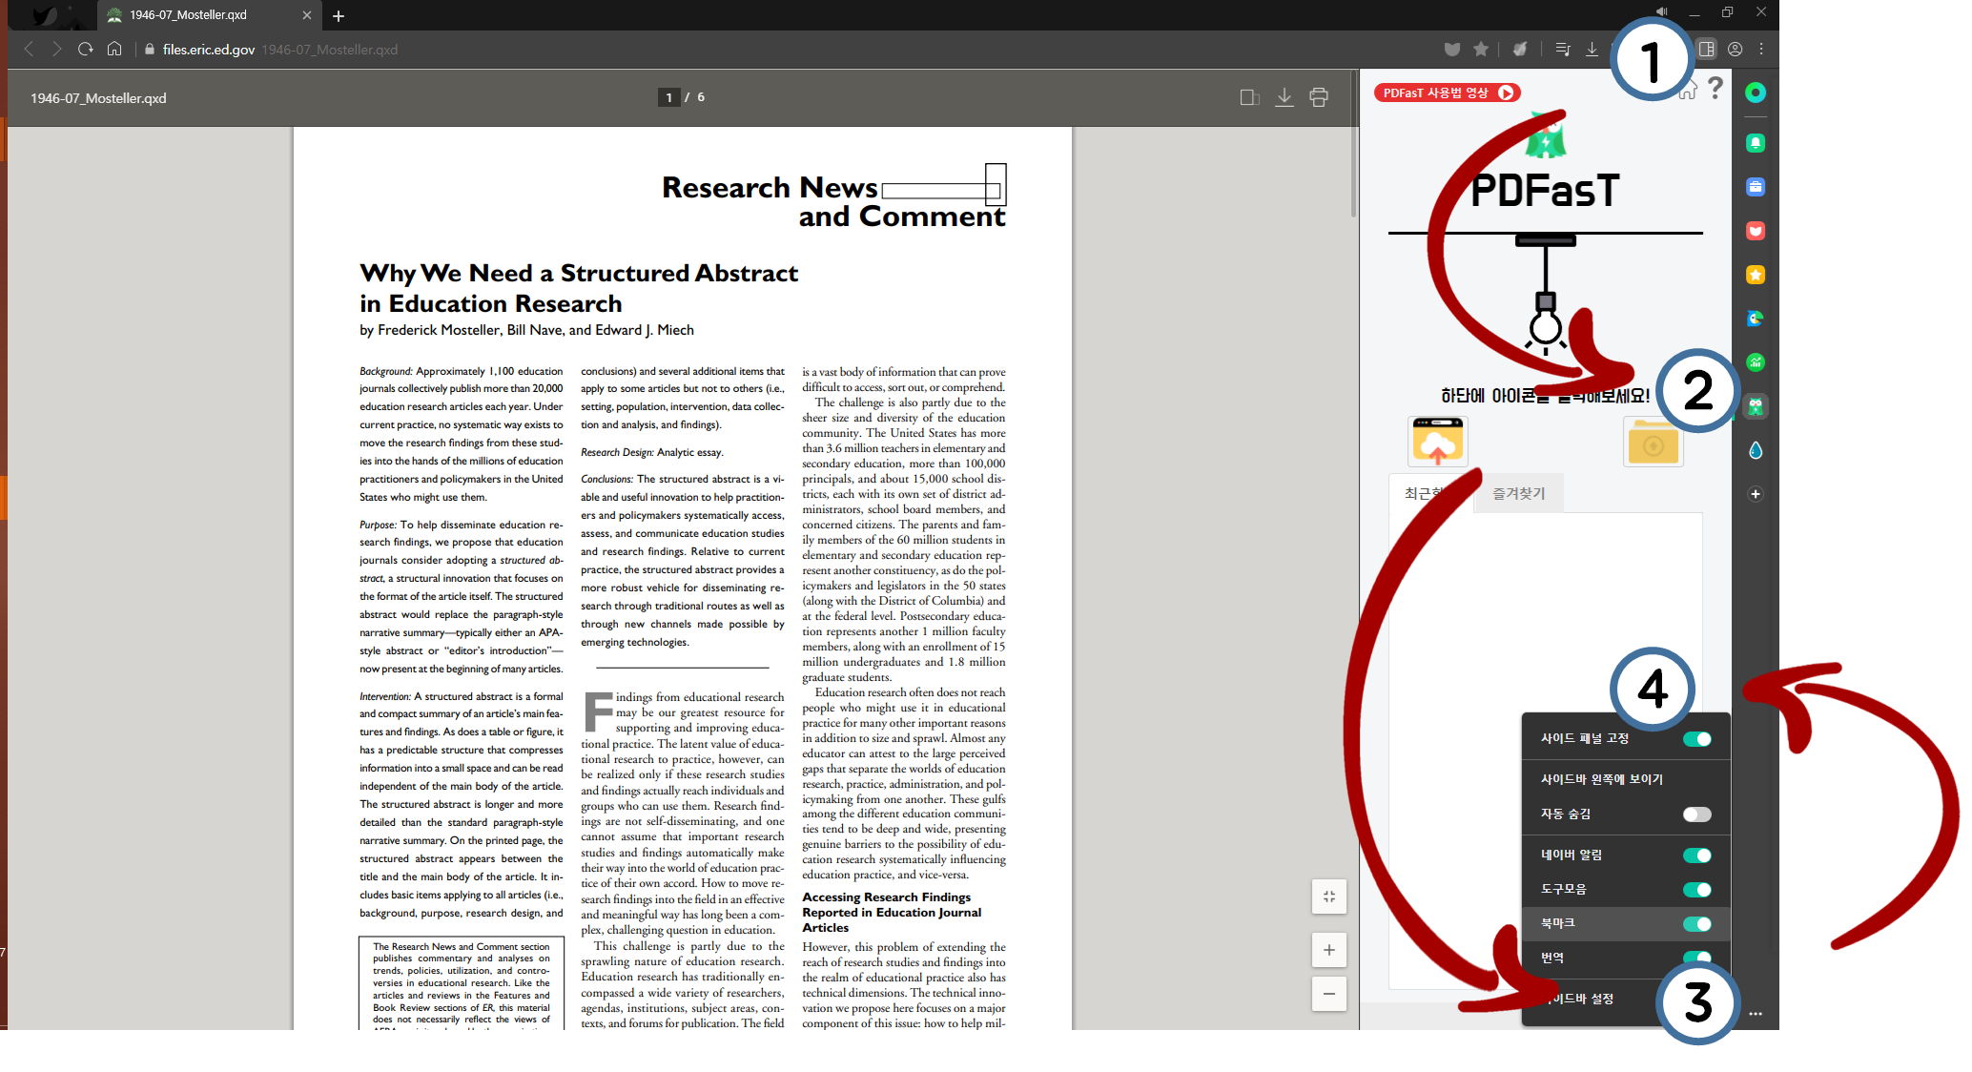Print the PDF with the printer icon

1319,97
